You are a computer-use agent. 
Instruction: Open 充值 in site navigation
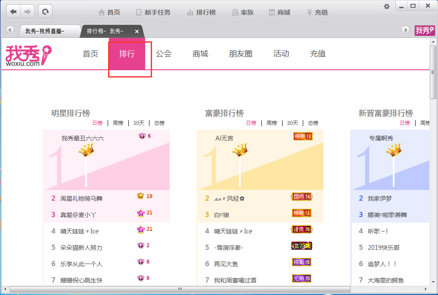[318, 54]
